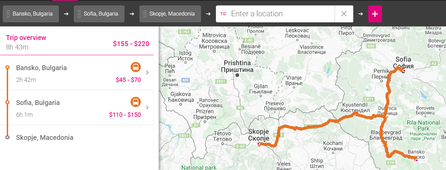
Task: Click the Sofia map marker
Action: coord(404,71)
